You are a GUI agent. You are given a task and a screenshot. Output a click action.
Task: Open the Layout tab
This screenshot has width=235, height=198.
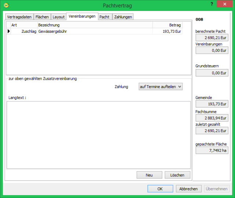click(x=58, y=17)
